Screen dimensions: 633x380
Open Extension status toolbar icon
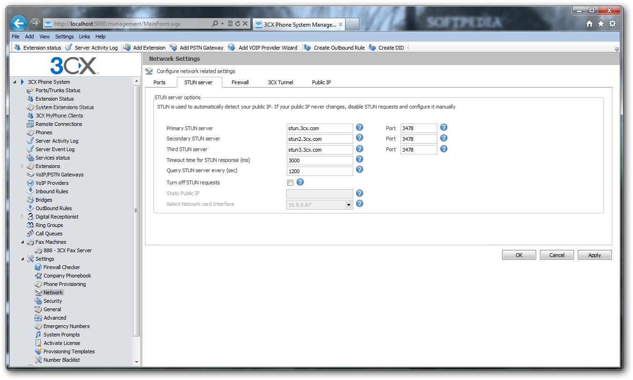[18, 47]
